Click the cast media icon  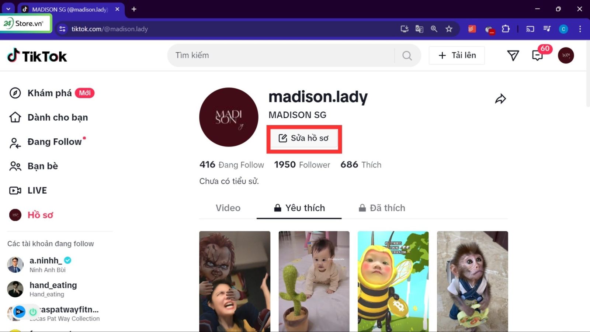tap(530, 29)
